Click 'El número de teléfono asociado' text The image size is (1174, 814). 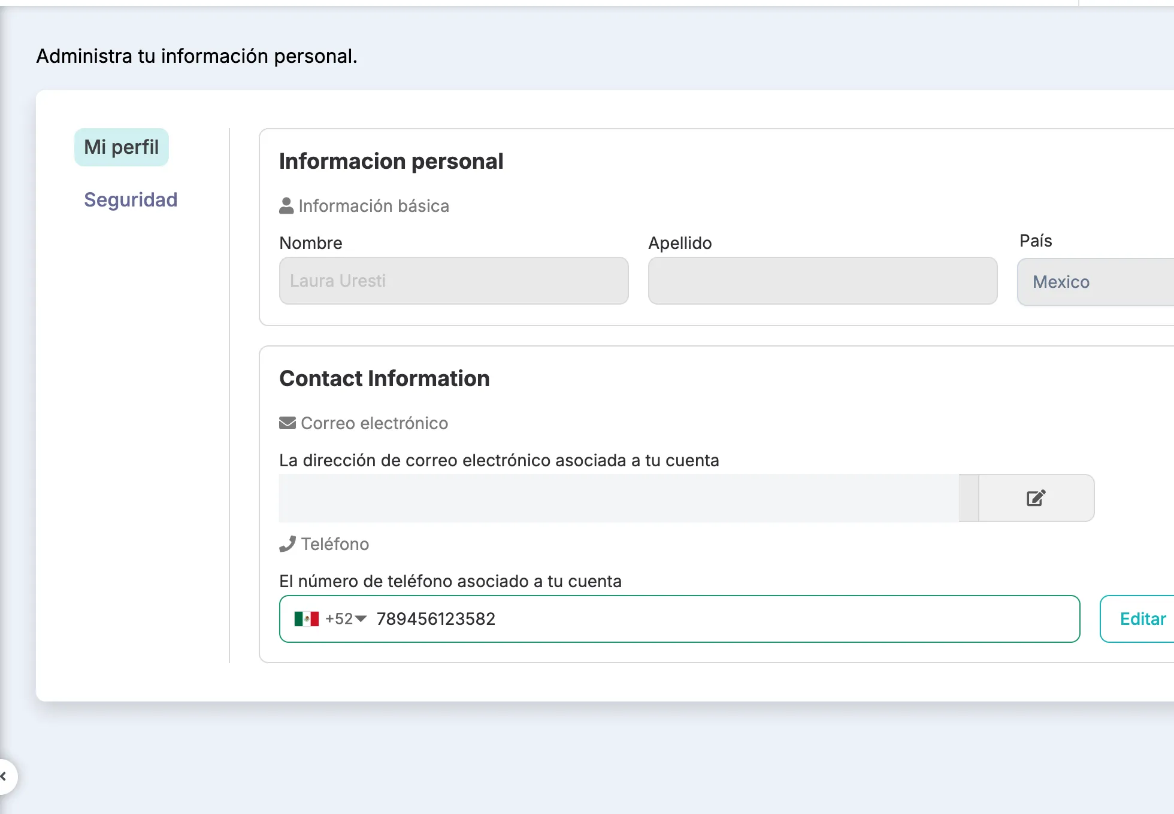pos(404,581)
